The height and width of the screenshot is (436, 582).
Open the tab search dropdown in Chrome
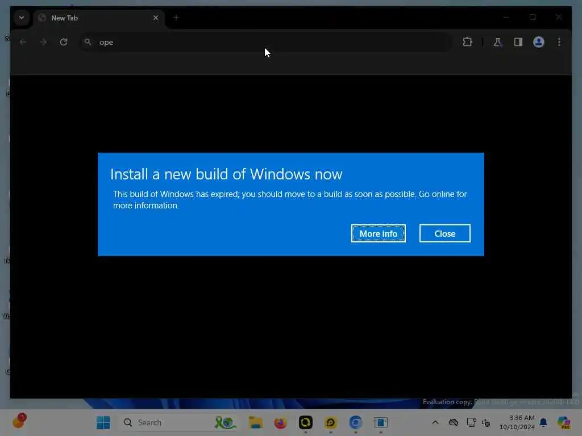click(x=22, y=18)
